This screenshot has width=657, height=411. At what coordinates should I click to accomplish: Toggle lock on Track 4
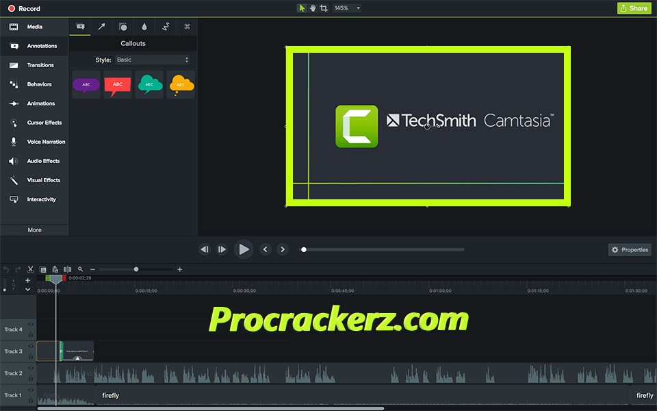tap(31, 334)
